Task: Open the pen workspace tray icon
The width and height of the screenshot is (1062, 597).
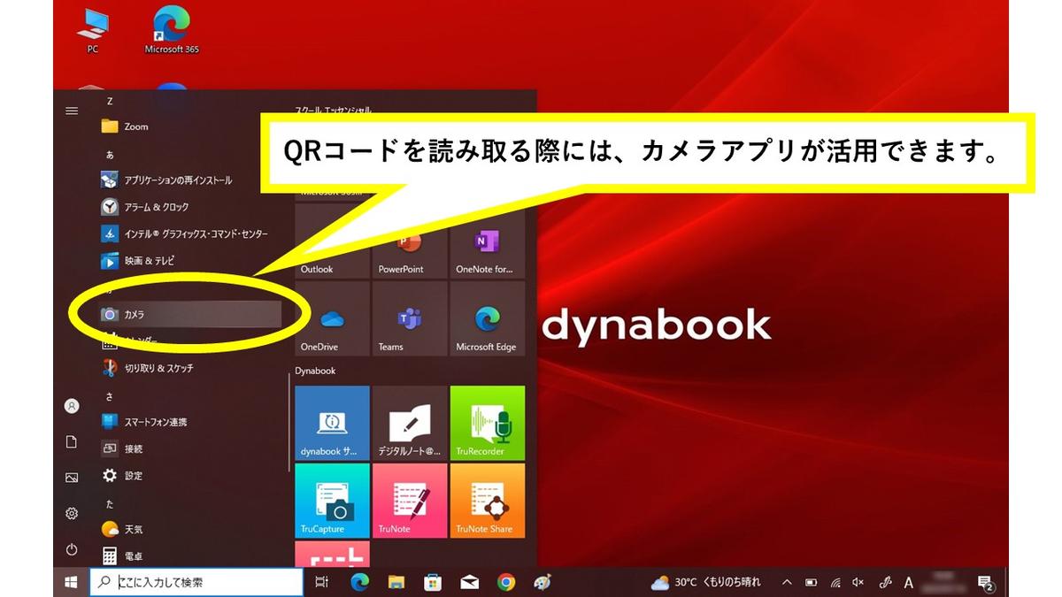Action: point(884,582)
